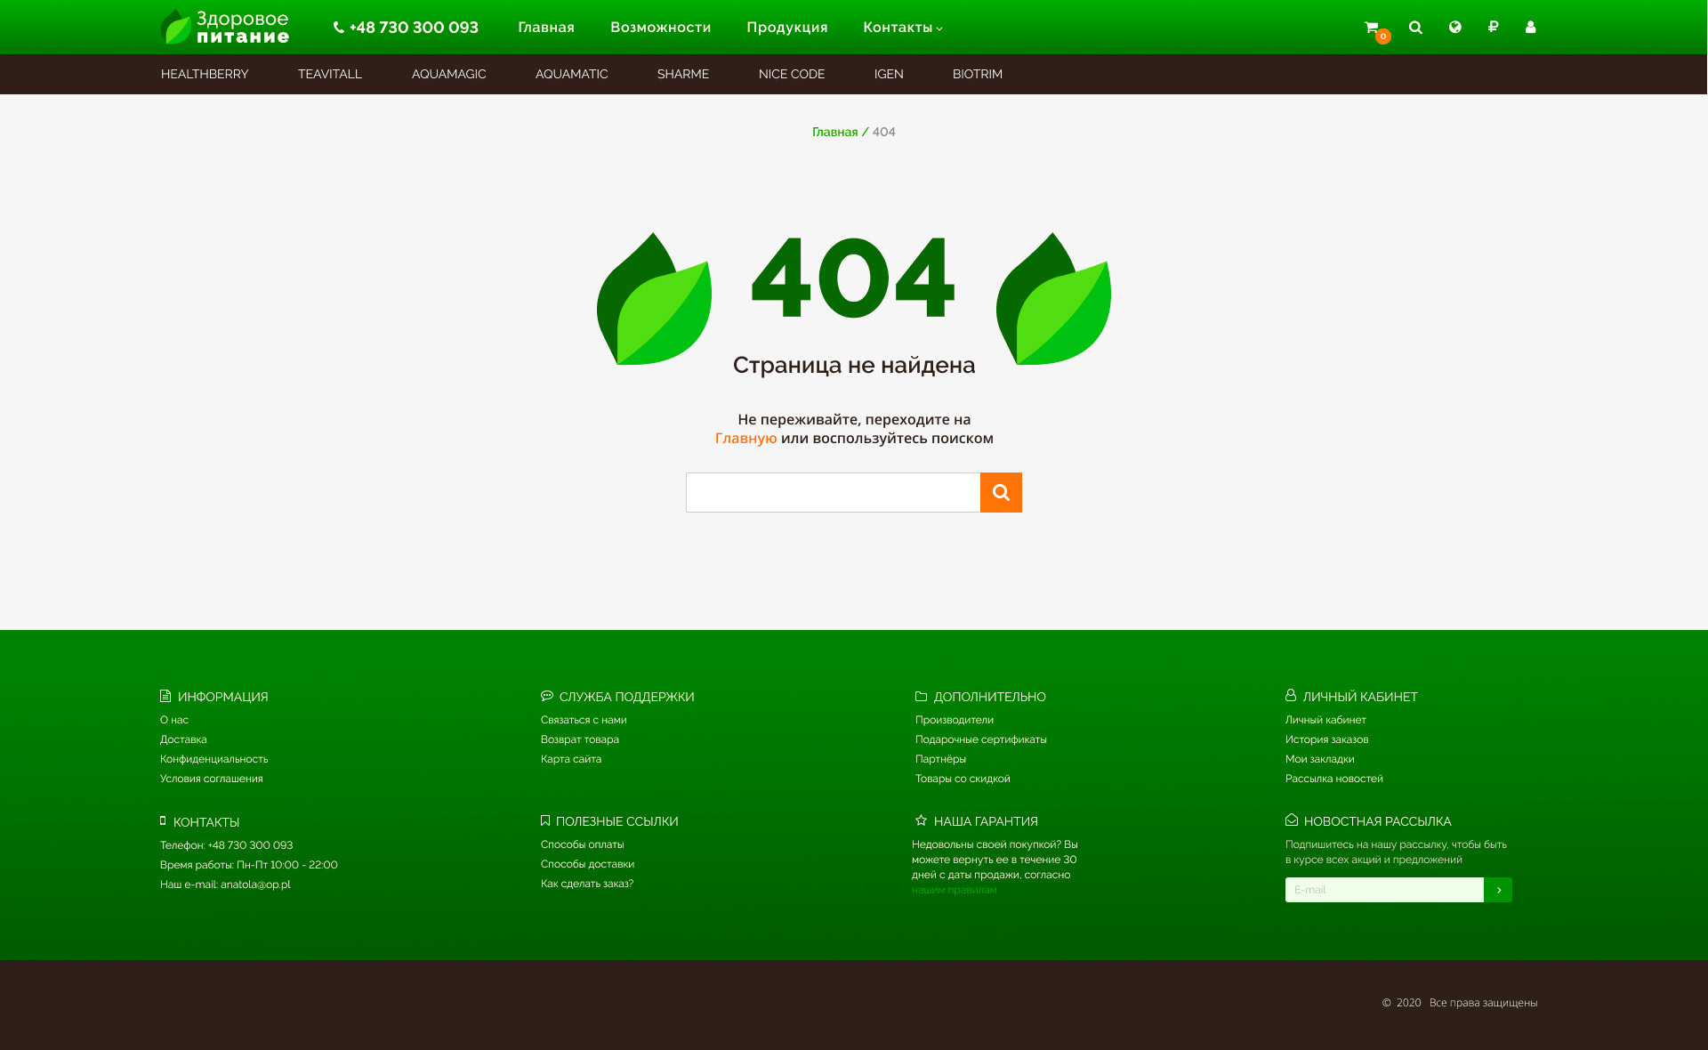Select the BIOTRIM category tab

click(977, 74)
